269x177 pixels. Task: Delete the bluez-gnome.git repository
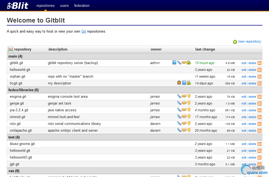(252, 144)
